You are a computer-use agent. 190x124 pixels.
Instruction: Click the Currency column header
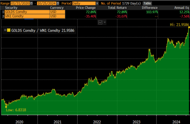pos(57,8)
